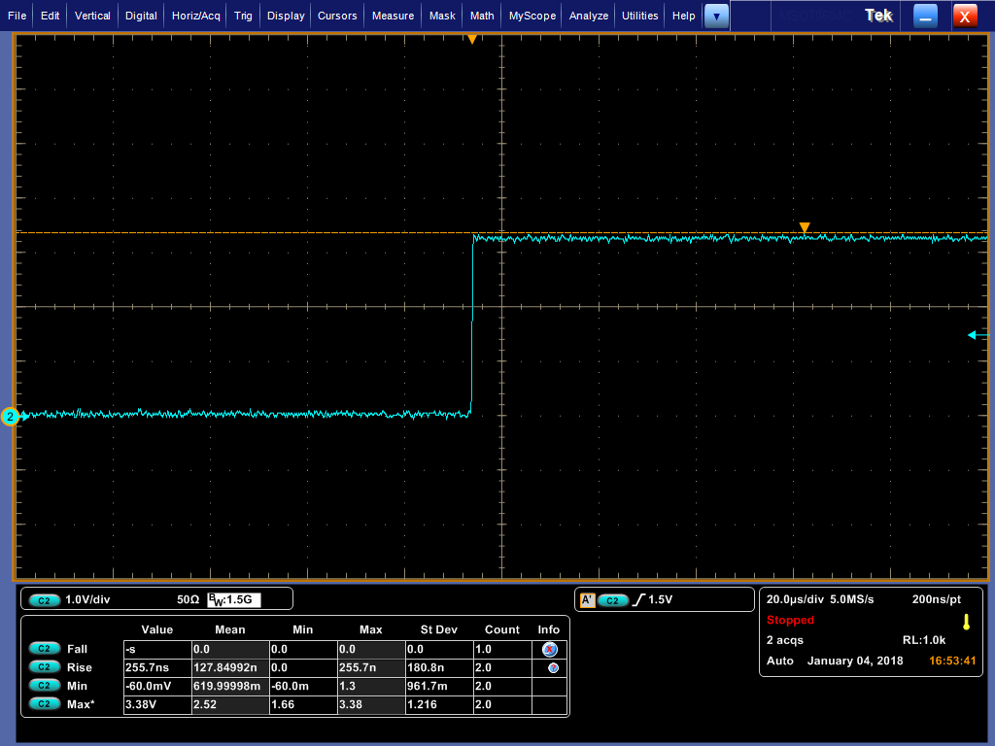Open the Help menu
Image resolution: width=995 pixels, height=746 pixels.
(683, 16)
